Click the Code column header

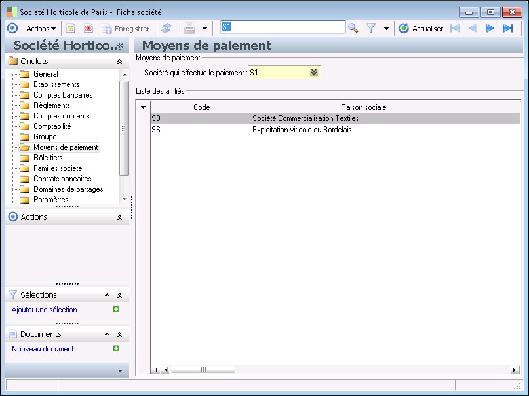pos(202,107)
